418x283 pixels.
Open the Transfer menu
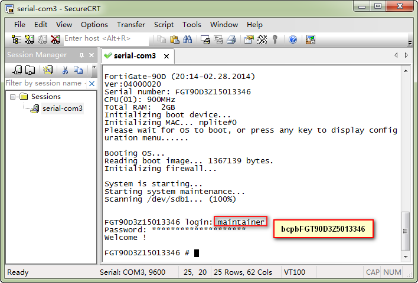click(x=131, y=25)
